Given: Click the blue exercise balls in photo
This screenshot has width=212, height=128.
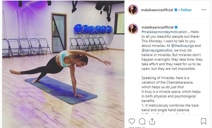Looking at the screenshot, I should (x=93, y=29).
